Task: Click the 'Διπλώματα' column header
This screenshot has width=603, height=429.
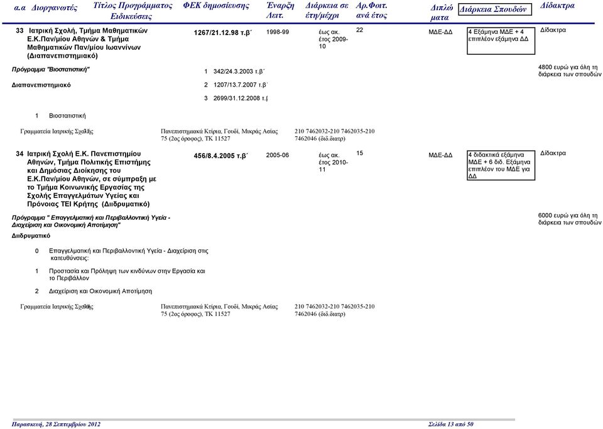Action: (442, 13)
